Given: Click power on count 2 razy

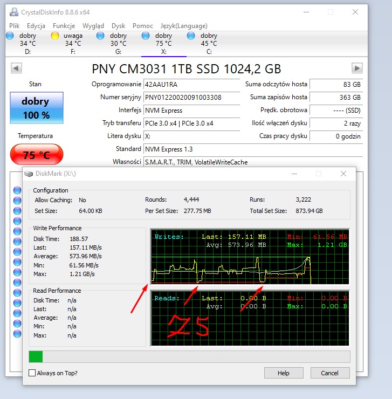Looking at the screenshot, I should pyautogui.click(x=336, y=123).
